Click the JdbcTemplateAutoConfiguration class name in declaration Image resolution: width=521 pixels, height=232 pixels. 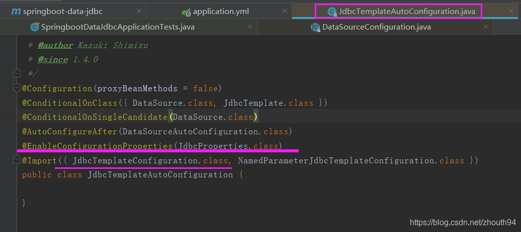tap(160, 175)
